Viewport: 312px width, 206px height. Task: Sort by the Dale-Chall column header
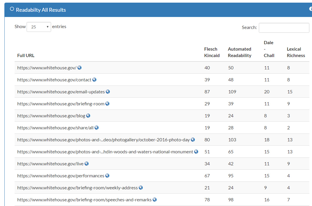point(269,49)
